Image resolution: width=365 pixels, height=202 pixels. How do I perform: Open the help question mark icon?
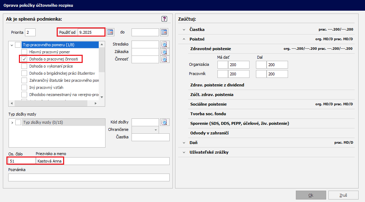(x=164, y=19)
